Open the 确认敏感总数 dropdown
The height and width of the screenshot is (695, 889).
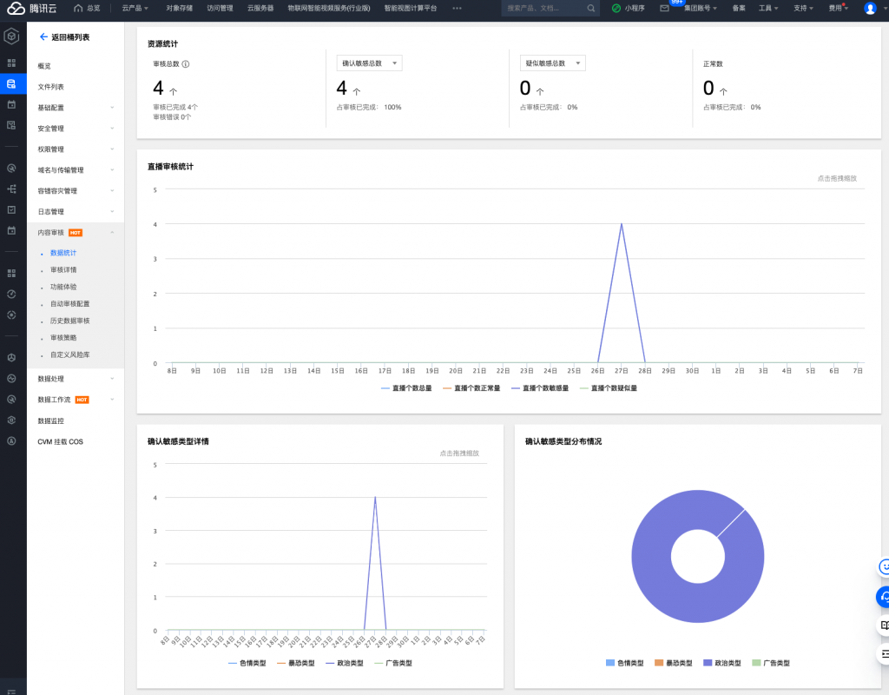(x=369, y=63)
